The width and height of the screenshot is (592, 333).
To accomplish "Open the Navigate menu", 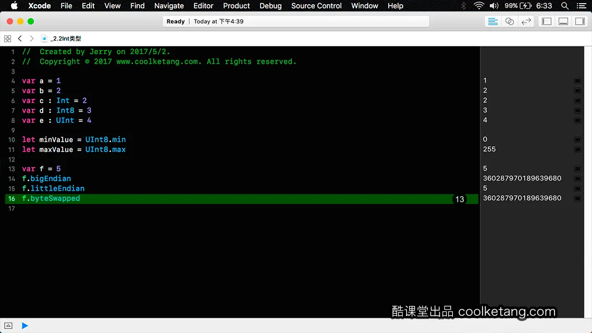I will click(x=169, y=6).
